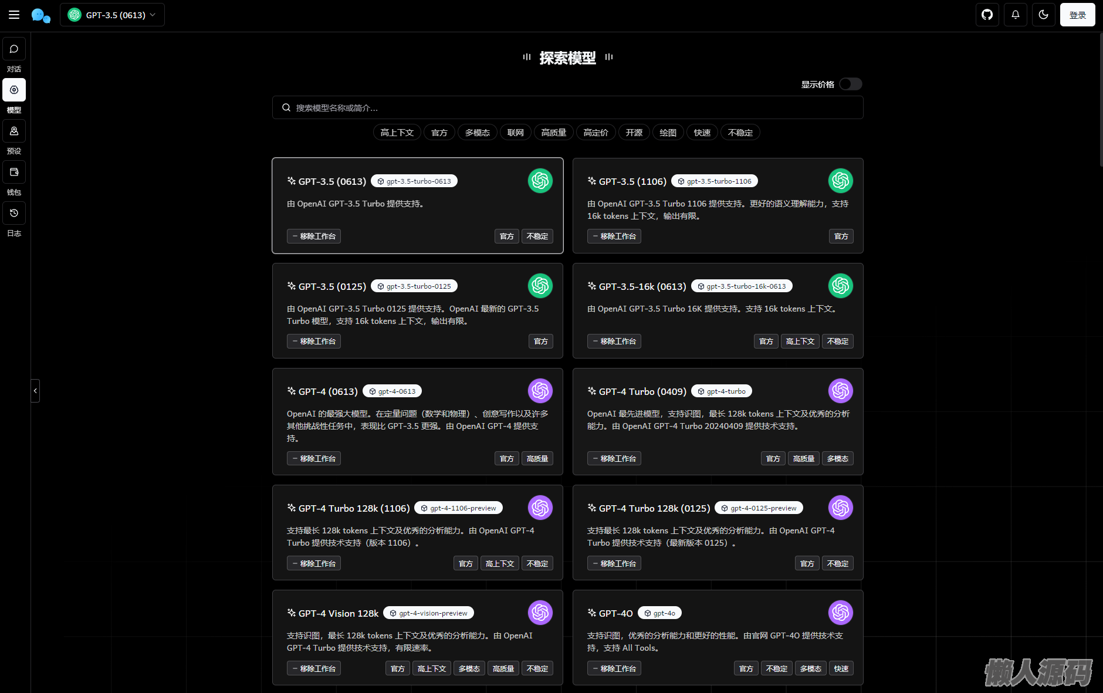This screenshot has width=1103, height=693.
Task: Click the gpt-4-turbo model ID badge
Action: pyautogui.click(x=722, y=391)
